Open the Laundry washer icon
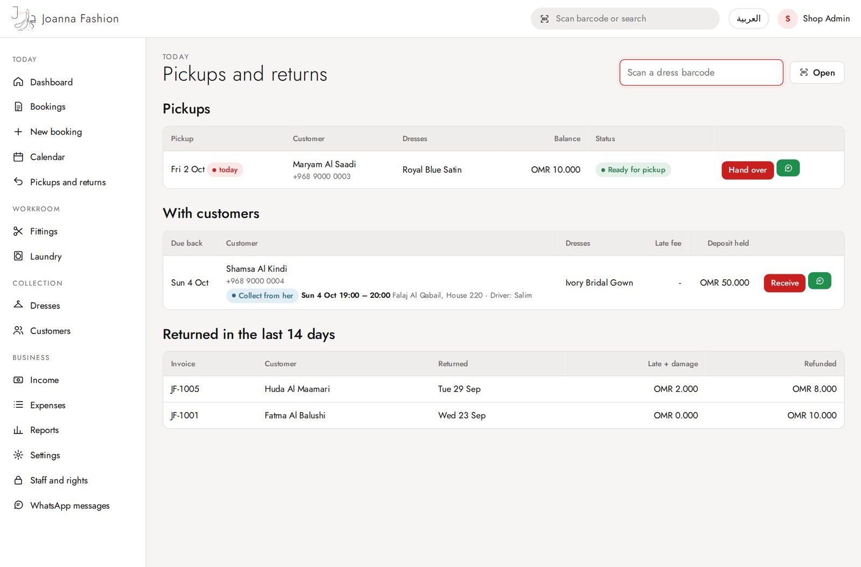 point(18,256)
